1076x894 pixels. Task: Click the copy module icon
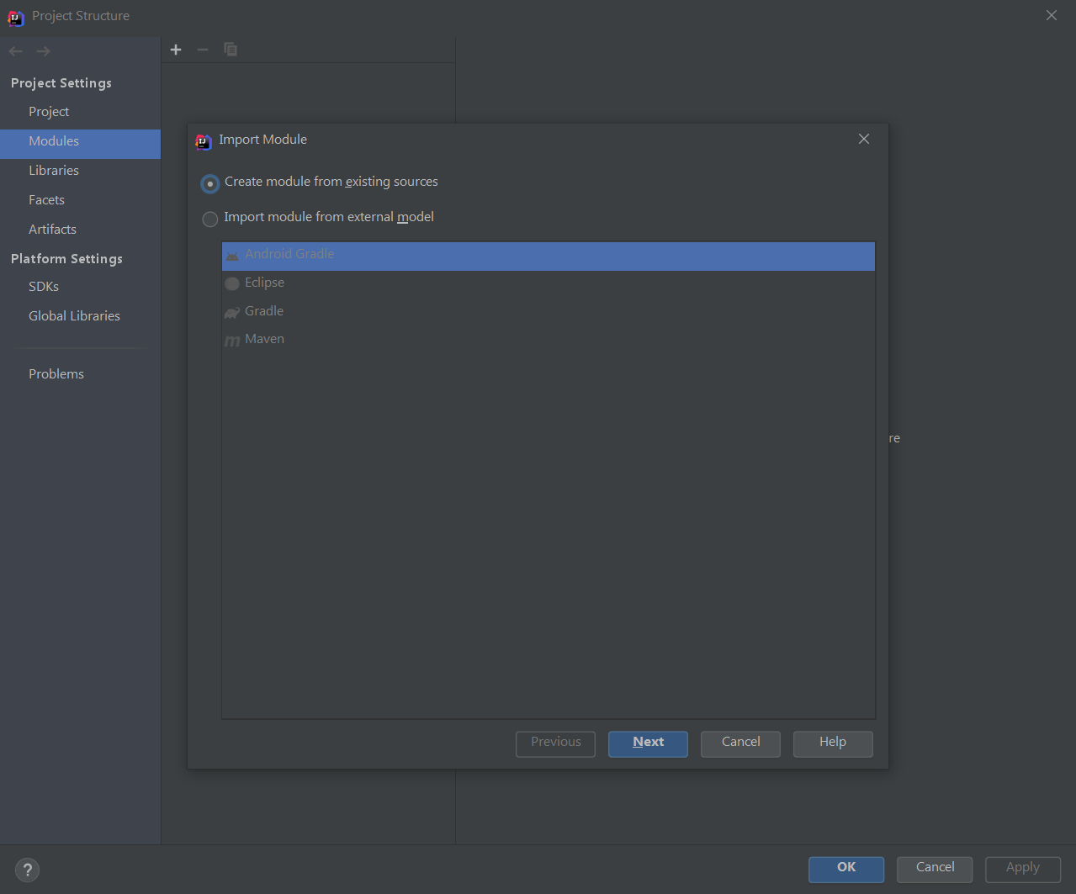point(230,50)
